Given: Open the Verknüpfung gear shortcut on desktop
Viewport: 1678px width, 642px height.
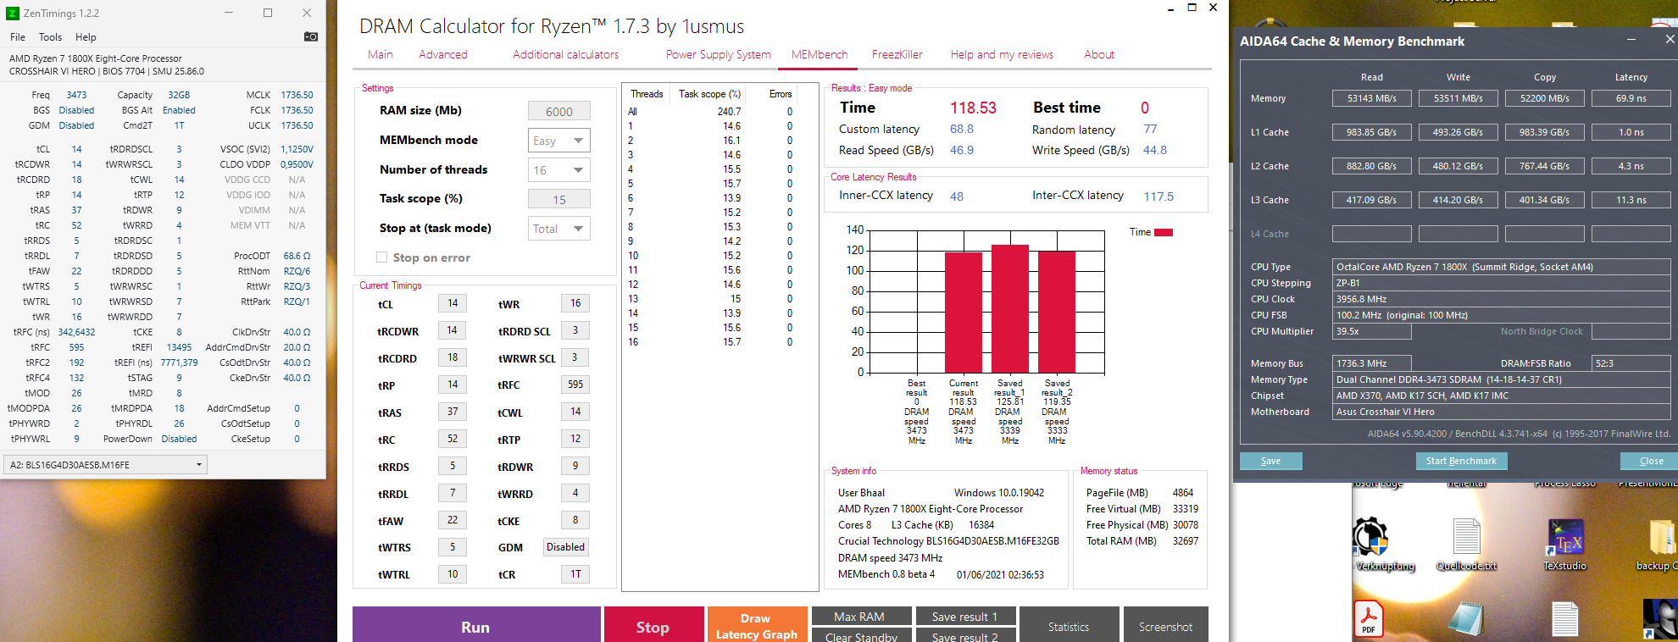Looking at the screenshot, I should 1370,536.
